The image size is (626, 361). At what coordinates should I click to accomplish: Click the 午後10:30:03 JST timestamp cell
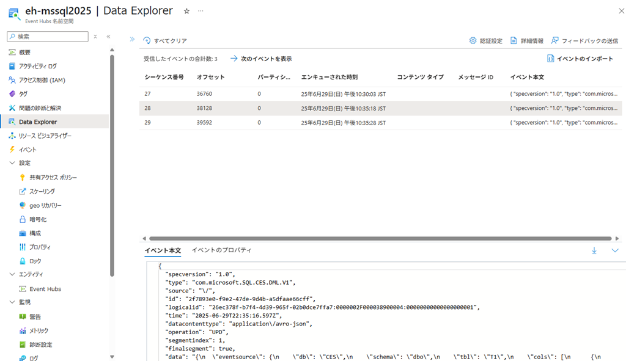click(344, 94)
